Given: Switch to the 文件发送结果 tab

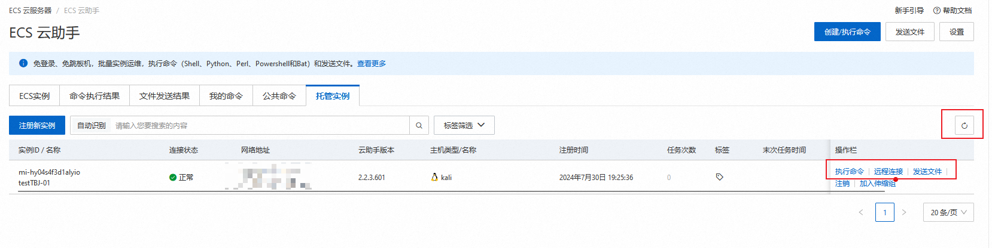Looking at the screenshot, I should [x=165, y=96].
